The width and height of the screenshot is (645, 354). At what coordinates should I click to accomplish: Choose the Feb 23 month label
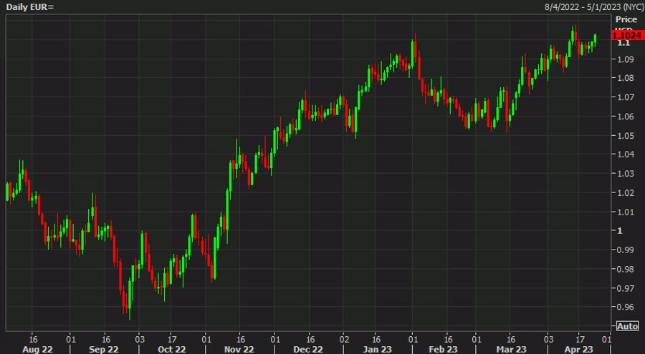coord(442,349)
